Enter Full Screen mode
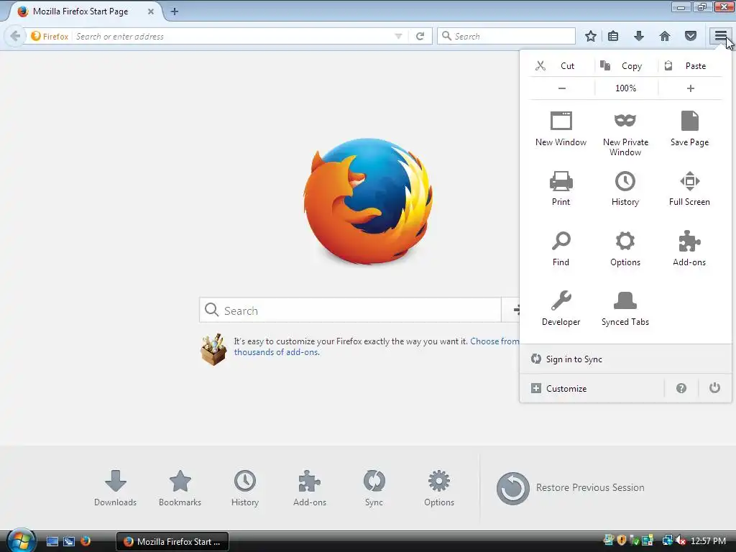The height and width of the screenshot is (552, 736). [x=689, y=189]
